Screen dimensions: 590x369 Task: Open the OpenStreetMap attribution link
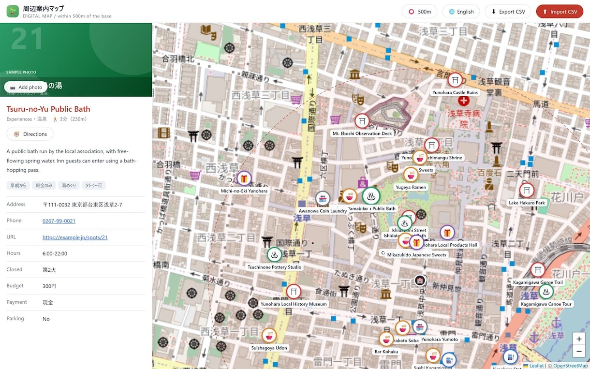pos(571,366)
